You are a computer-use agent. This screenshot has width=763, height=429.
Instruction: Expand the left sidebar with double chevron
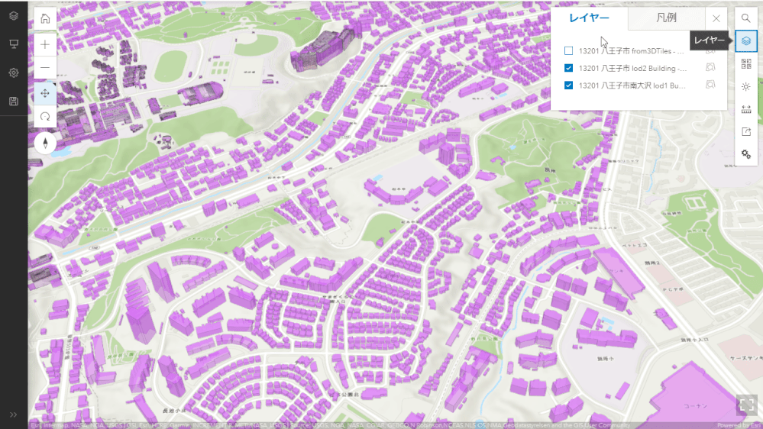tap(14, 415)
